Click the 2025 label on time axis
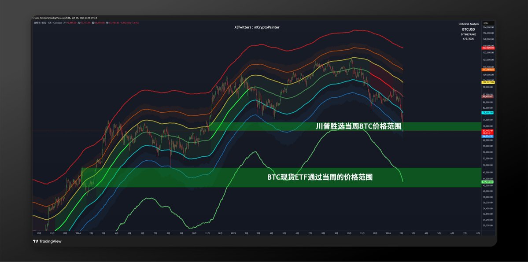 tap(233, 232)
